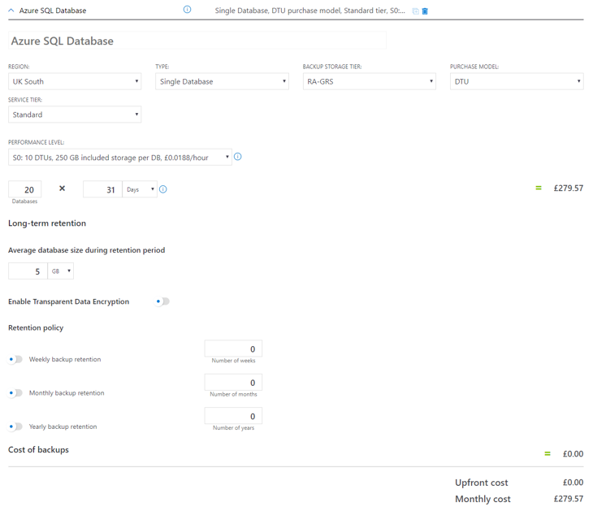This screenshot has width=593, height=511.
Task: Toggle Yearly backup retention on
Action: (15, 427)
